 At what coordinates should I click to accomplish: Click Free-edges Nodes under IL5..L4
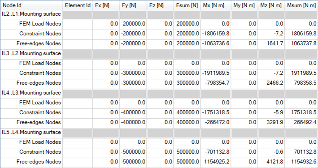[x=39, y=162]
